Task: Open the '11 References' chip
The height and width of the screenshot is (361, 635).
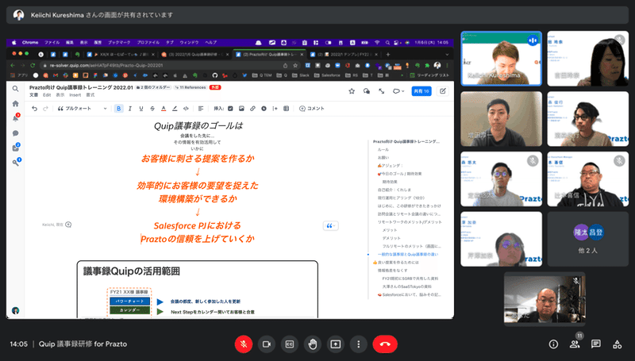Action: (x=190, y=87)
